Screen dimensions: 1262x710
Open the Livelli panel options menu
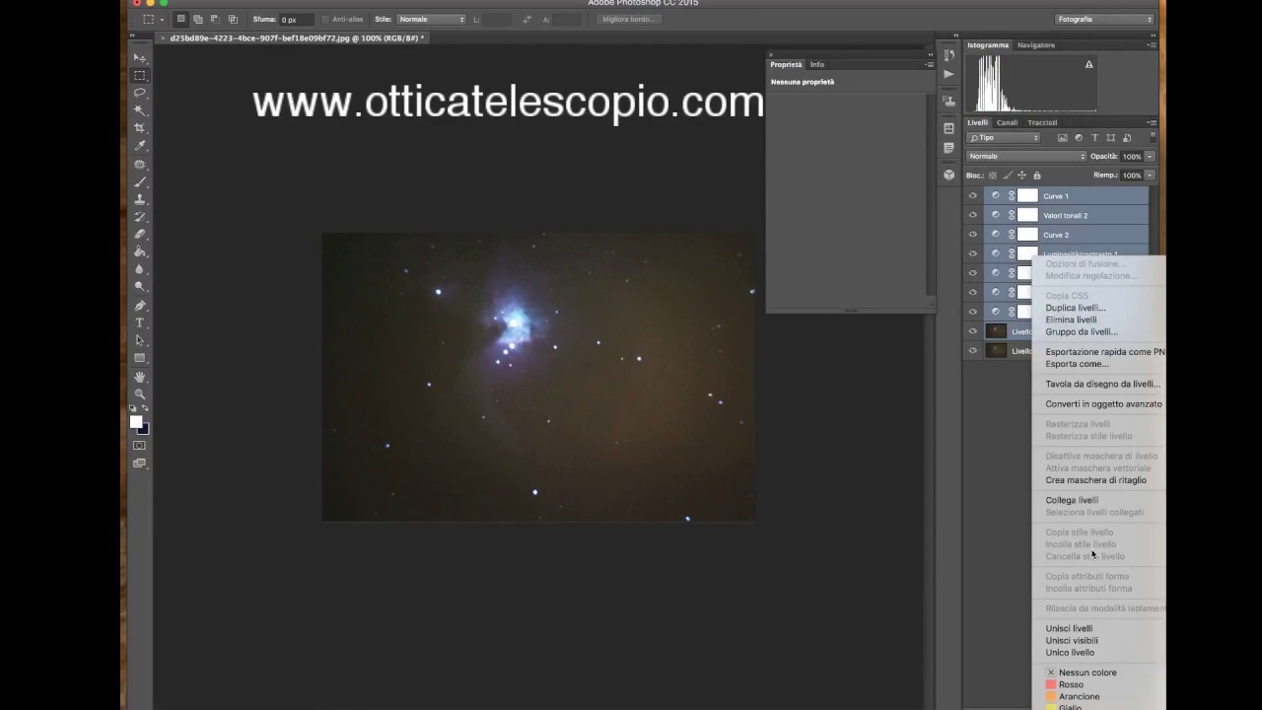click(1152, 122)
